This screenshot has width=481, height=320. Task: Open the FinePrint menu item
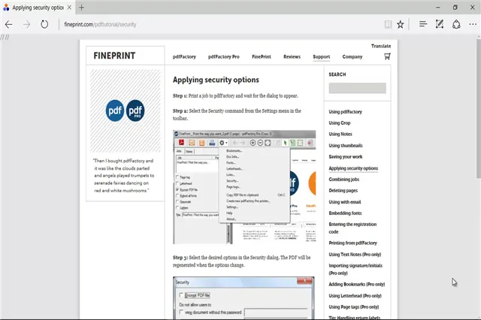pos(262,56)
